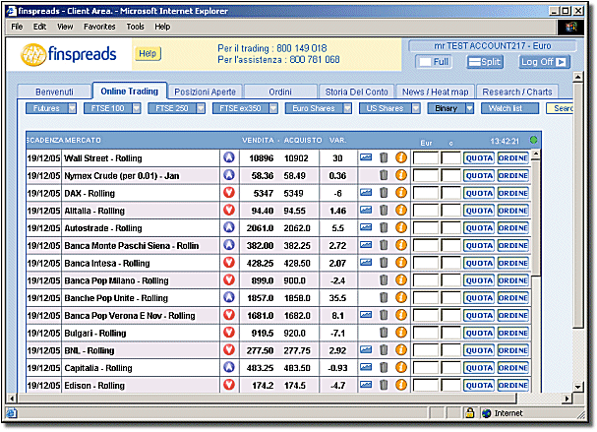This screenshot has width=597, height=432.
Task: Open the Favorites menu
Action: click(x=99, y=27)
